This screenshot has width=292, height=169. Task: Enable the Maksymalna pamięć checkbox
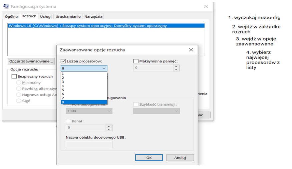136,61
